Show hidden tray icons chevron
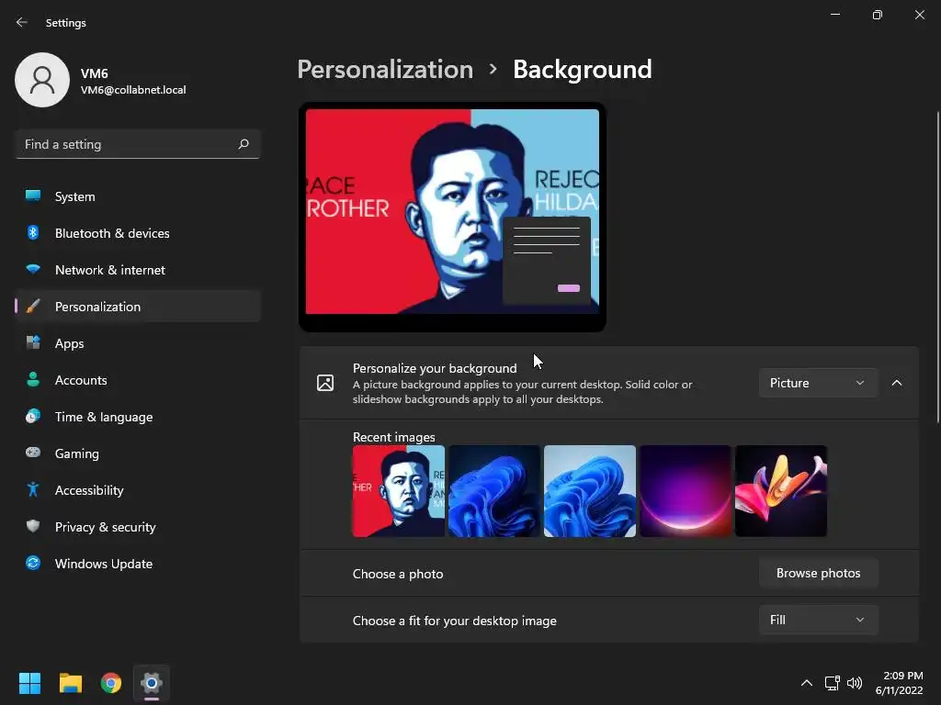 coord(807,683)
